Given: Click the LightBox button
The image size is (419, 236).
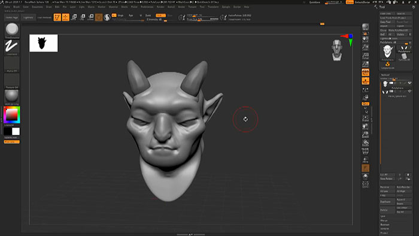Looking at the screenshot, I should 28,17.
